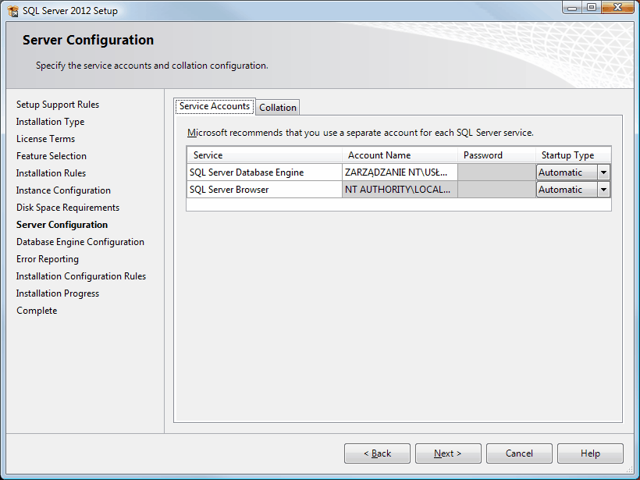Click SQL Server Browser account name cell
The width and height of the screenshot is (640, 480).
(400, 190)
